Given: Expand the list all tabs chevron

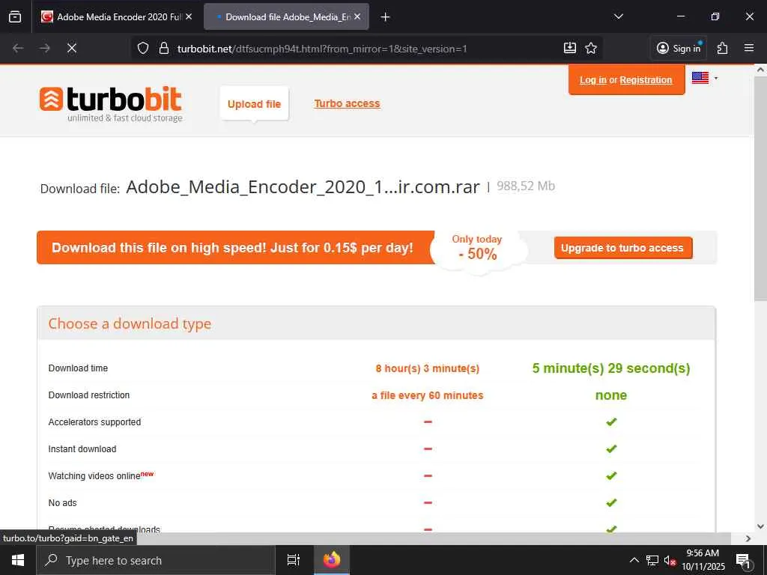Looking at the screenshot, I should tap(618, 16).
